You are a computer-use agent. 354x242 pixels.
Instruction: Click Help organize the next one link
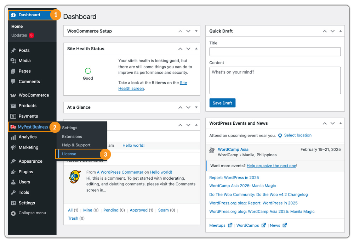click(272, 166)
